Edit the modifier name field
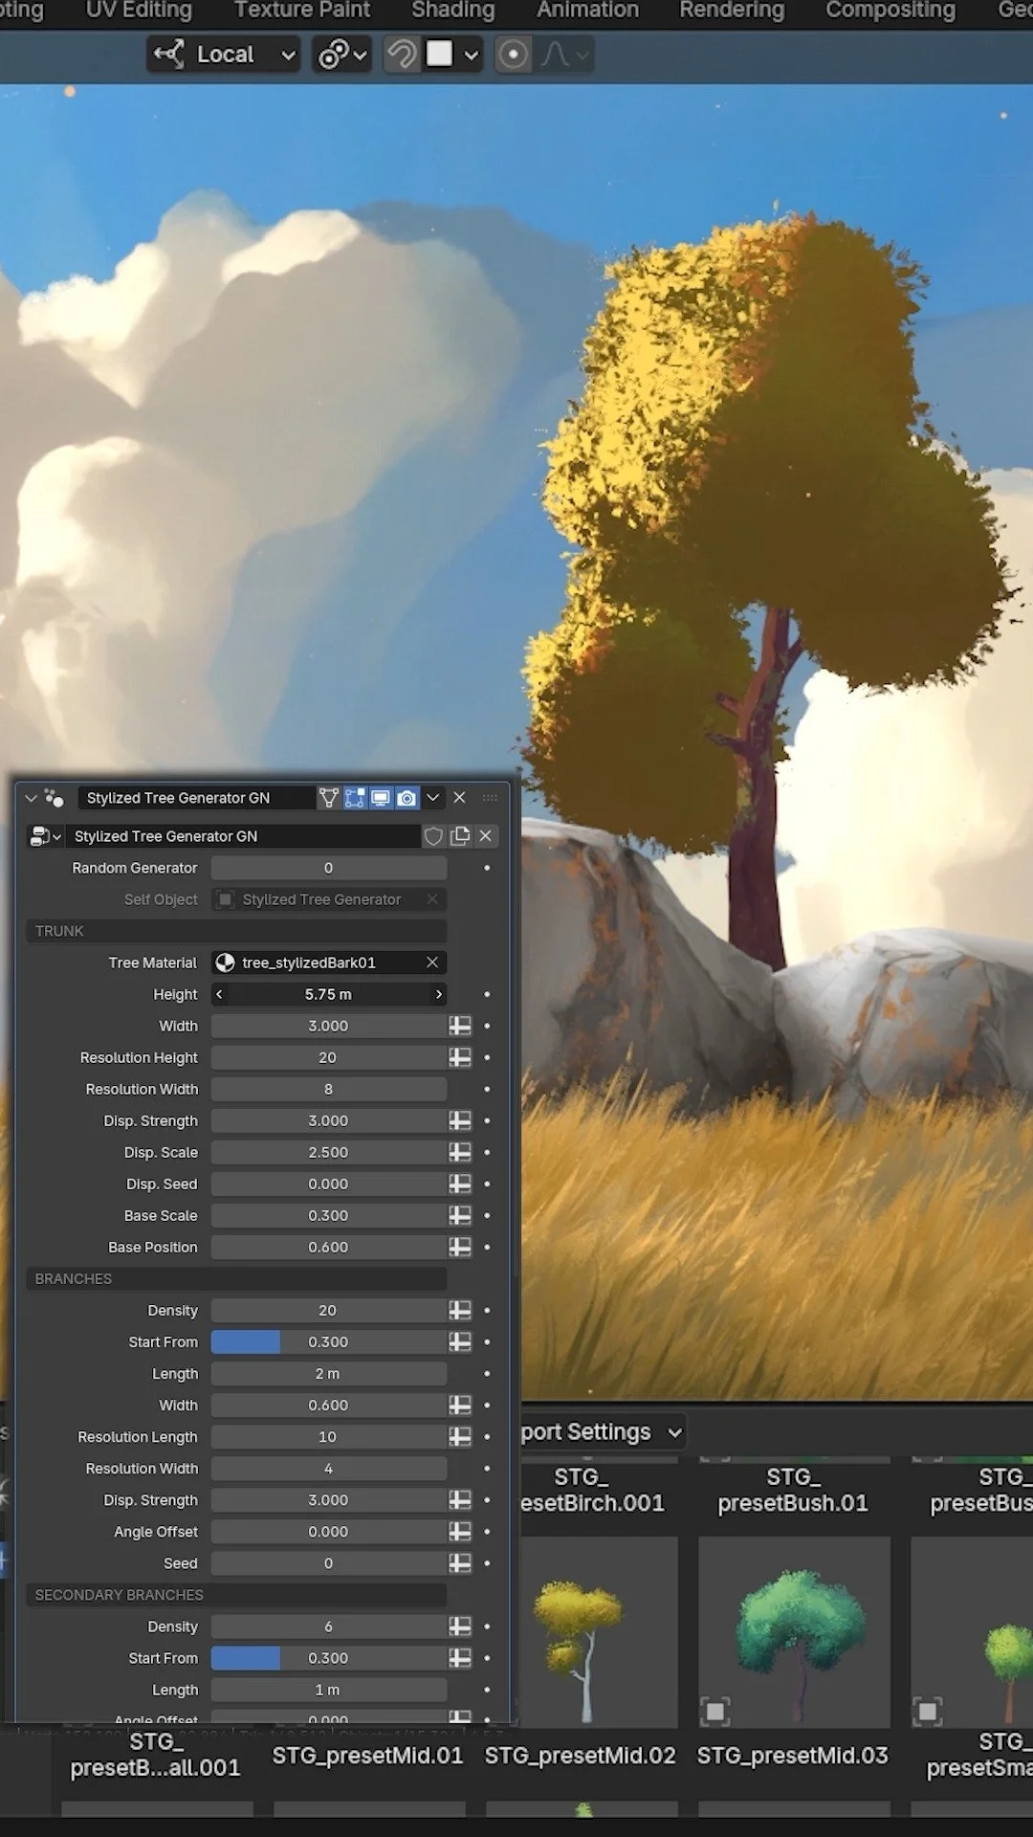1033x1837 pixels. 196,798
